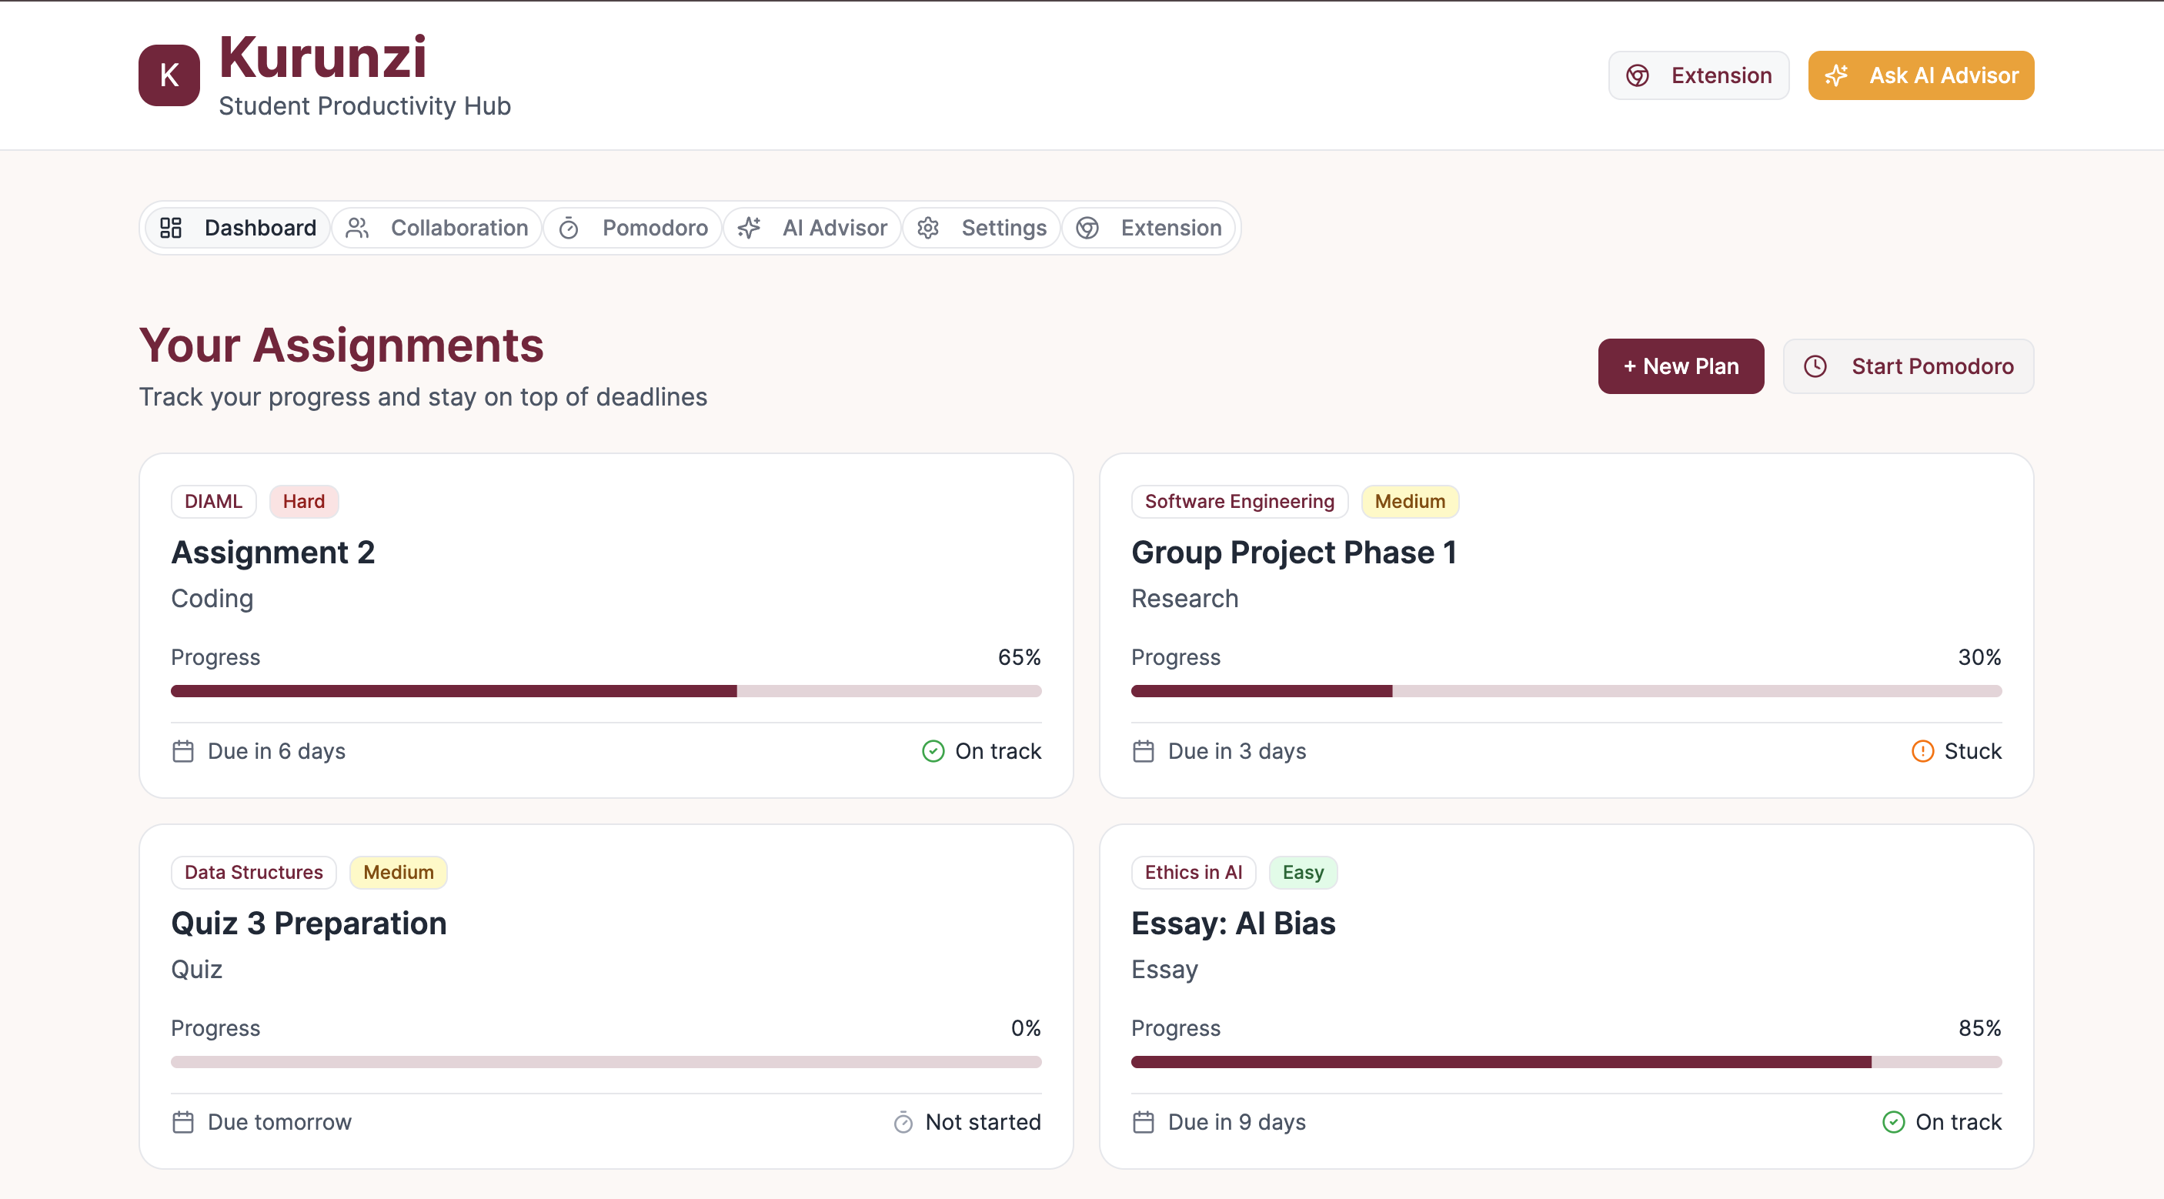Screen dimensions: 2164x1199
Task: Click the Chrome icon in header Extension button
Action: click(x=1638, y=75)
